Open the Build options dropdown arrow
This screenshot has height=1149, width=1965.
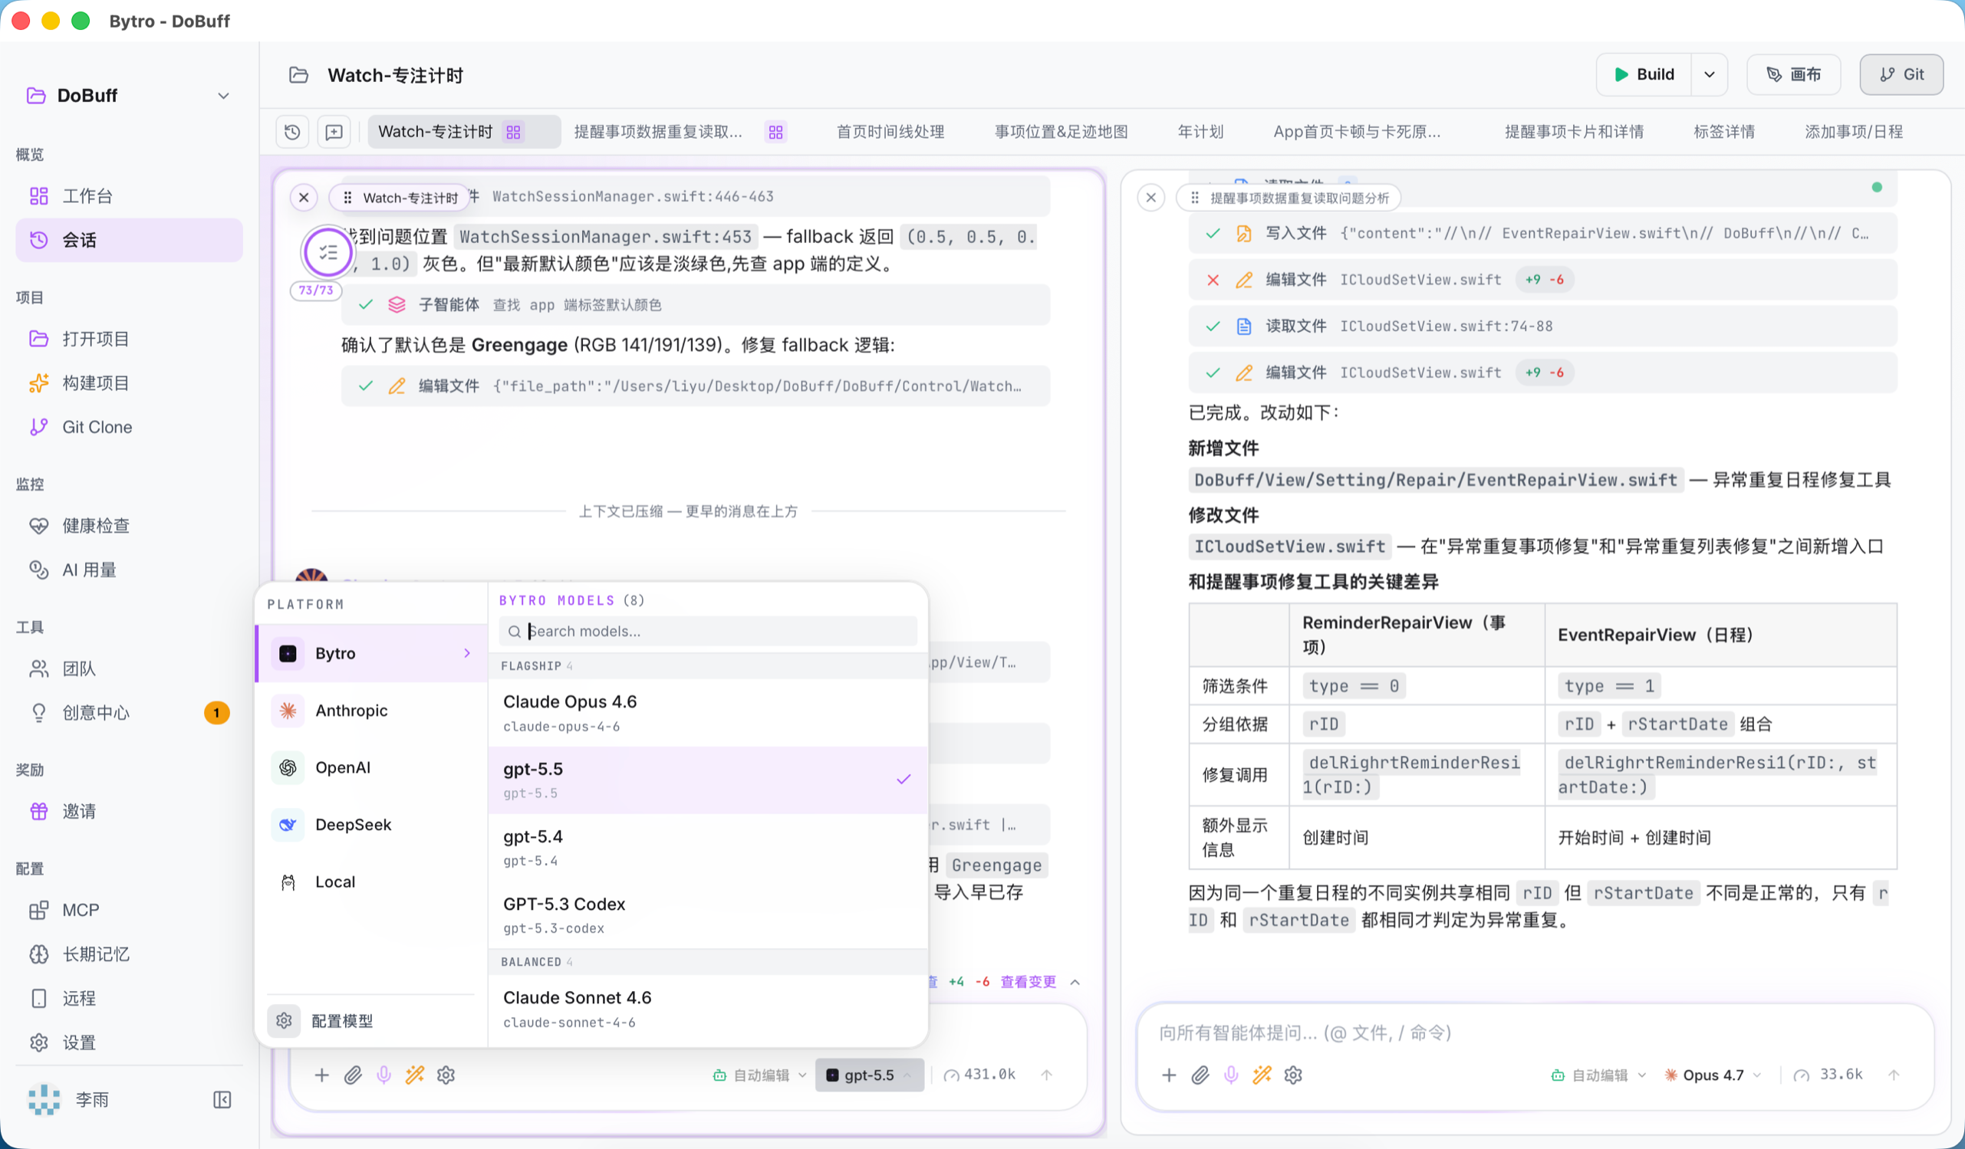tap(1710, 75)
